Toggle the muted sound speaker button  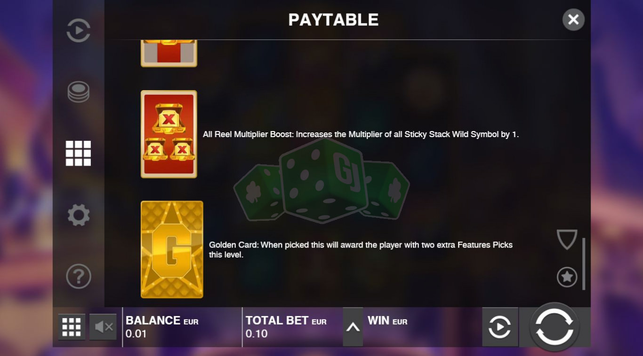pos(103,327)
